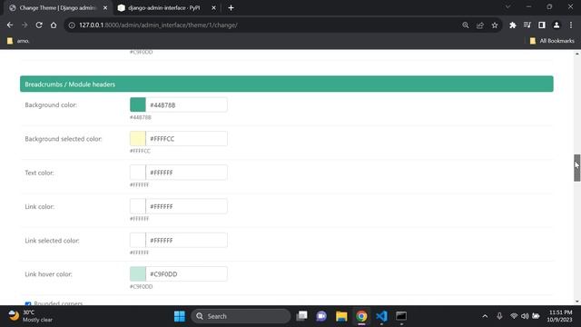
Task: Open the battery status tray icon
Action: 536,316
